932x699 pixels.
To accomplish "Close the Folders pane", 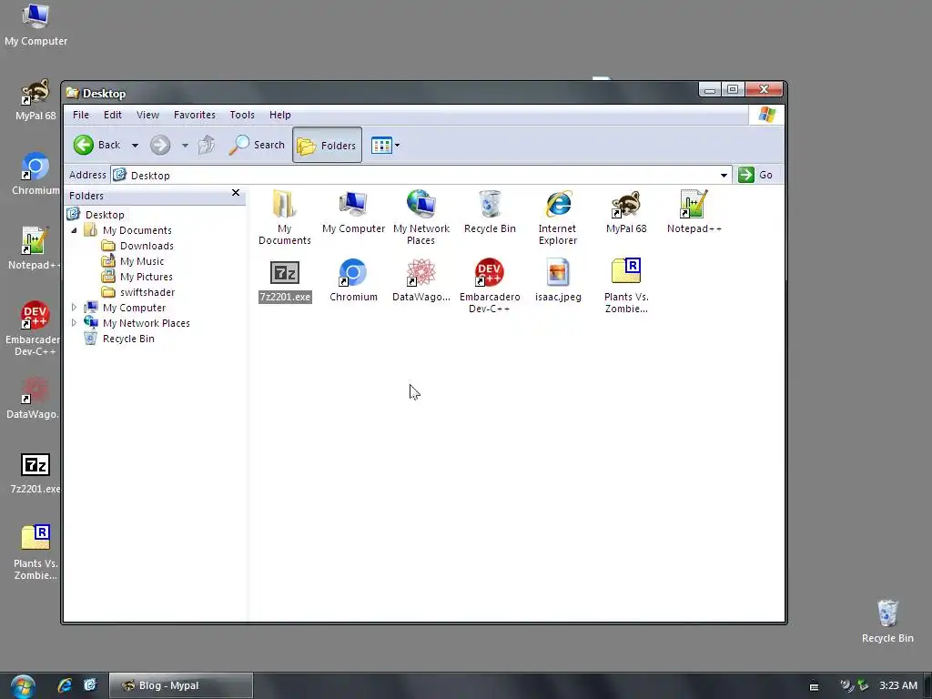I will click(236, 193).
